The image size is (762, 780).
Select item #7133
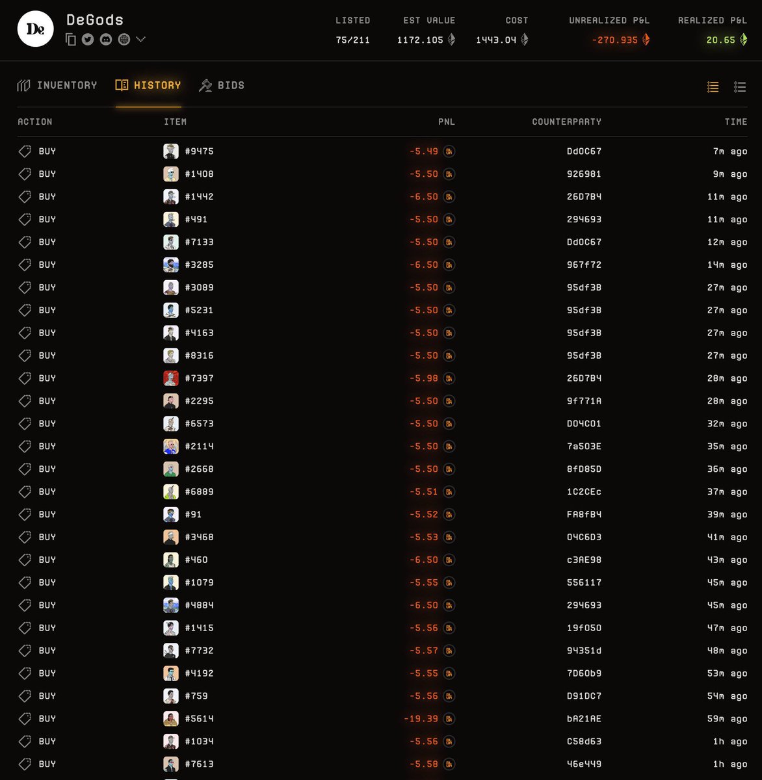(199, 242)
